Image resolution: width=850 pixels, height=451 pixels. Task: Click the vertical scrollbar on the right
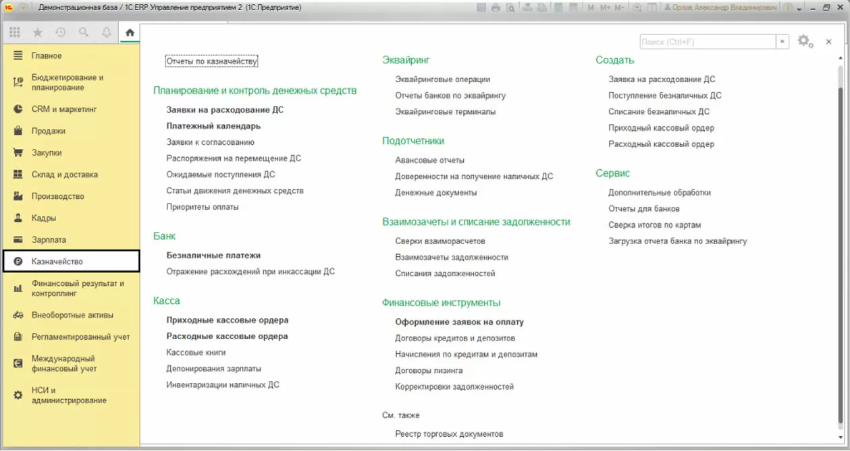coord(841,249)
